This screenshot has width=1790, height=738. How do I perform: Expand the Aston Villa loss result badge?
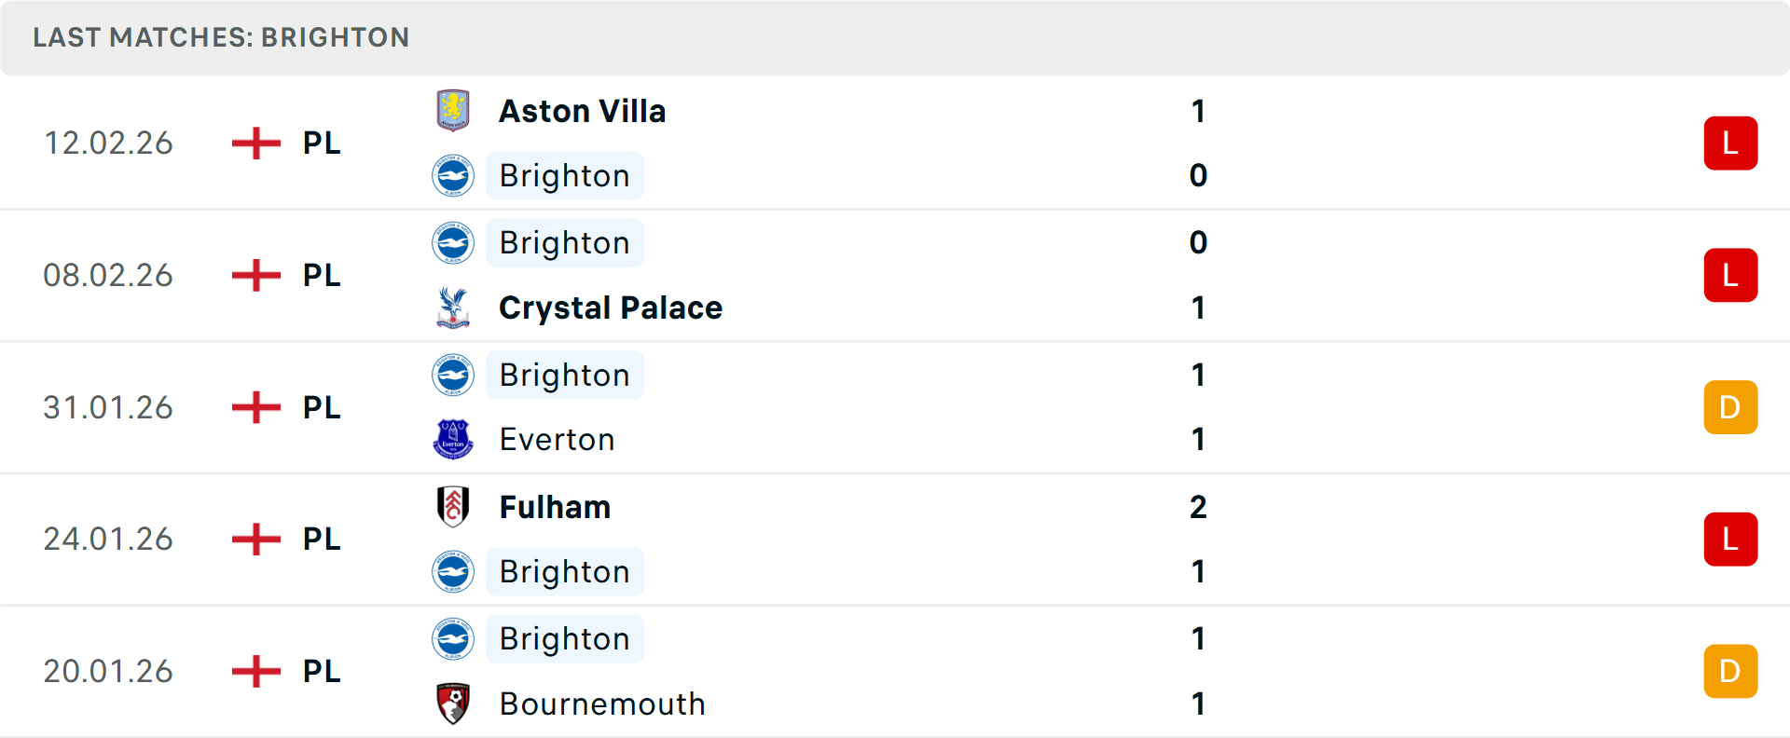click(x=1731, y=143)
